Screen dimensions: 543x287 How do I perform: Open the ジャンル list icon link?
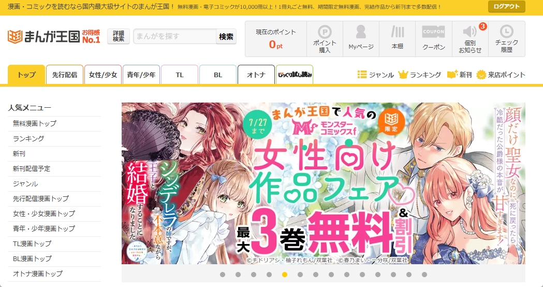[x=376, y=75]
